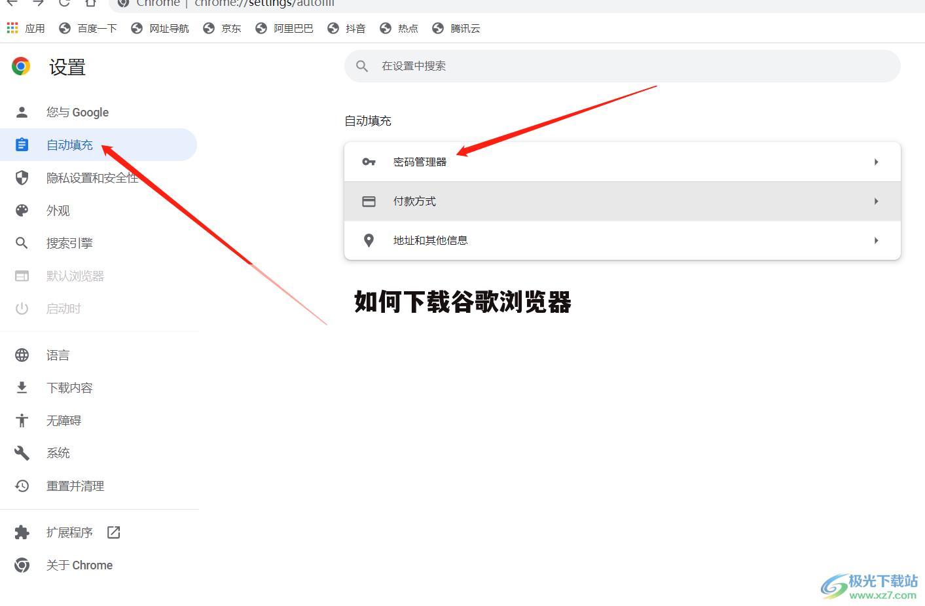Open the 抖音 bookmark

(346, 28)
